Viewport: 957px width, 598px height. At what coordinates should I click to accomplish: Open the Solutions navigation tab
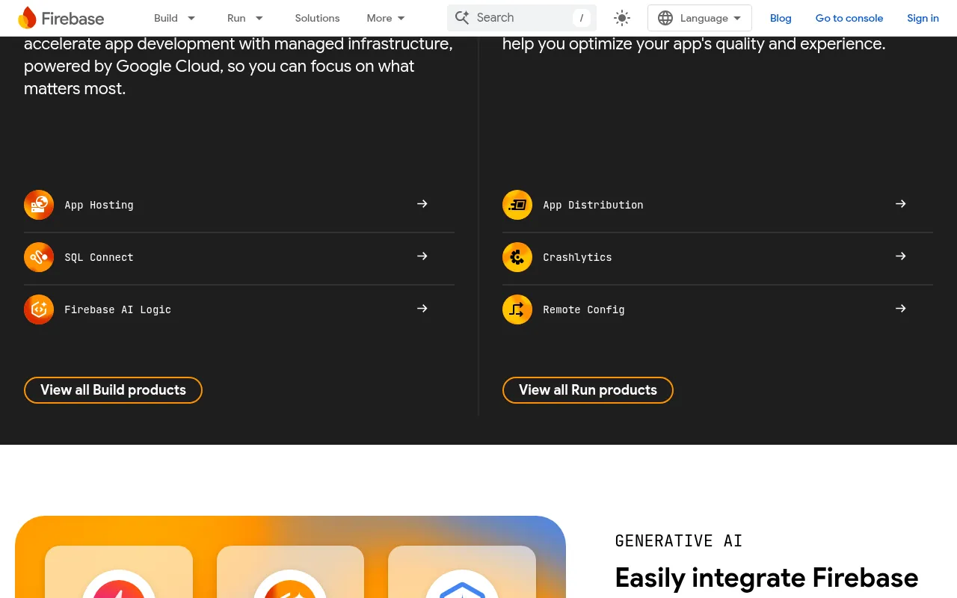(317, 18)
